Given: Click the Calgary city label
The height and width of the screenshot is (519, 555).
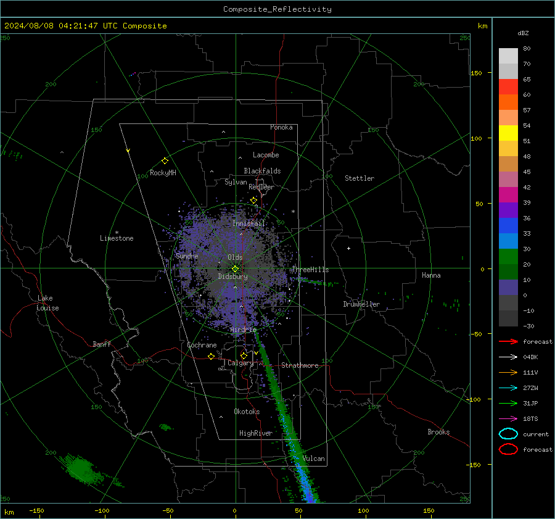Looking at the screenshot, I should [240, 363].
